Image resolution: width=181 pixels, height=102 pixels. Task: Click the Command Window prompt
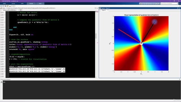(x=4, y=82)
